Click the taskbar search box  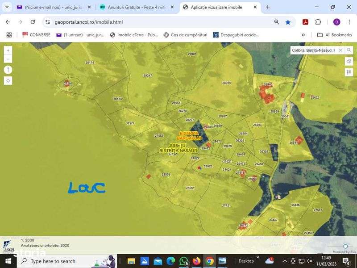[x=67, y=261]
